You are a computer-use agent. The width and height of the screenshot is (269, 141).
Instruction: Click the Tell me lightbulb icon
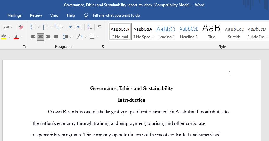coord(86,15)
